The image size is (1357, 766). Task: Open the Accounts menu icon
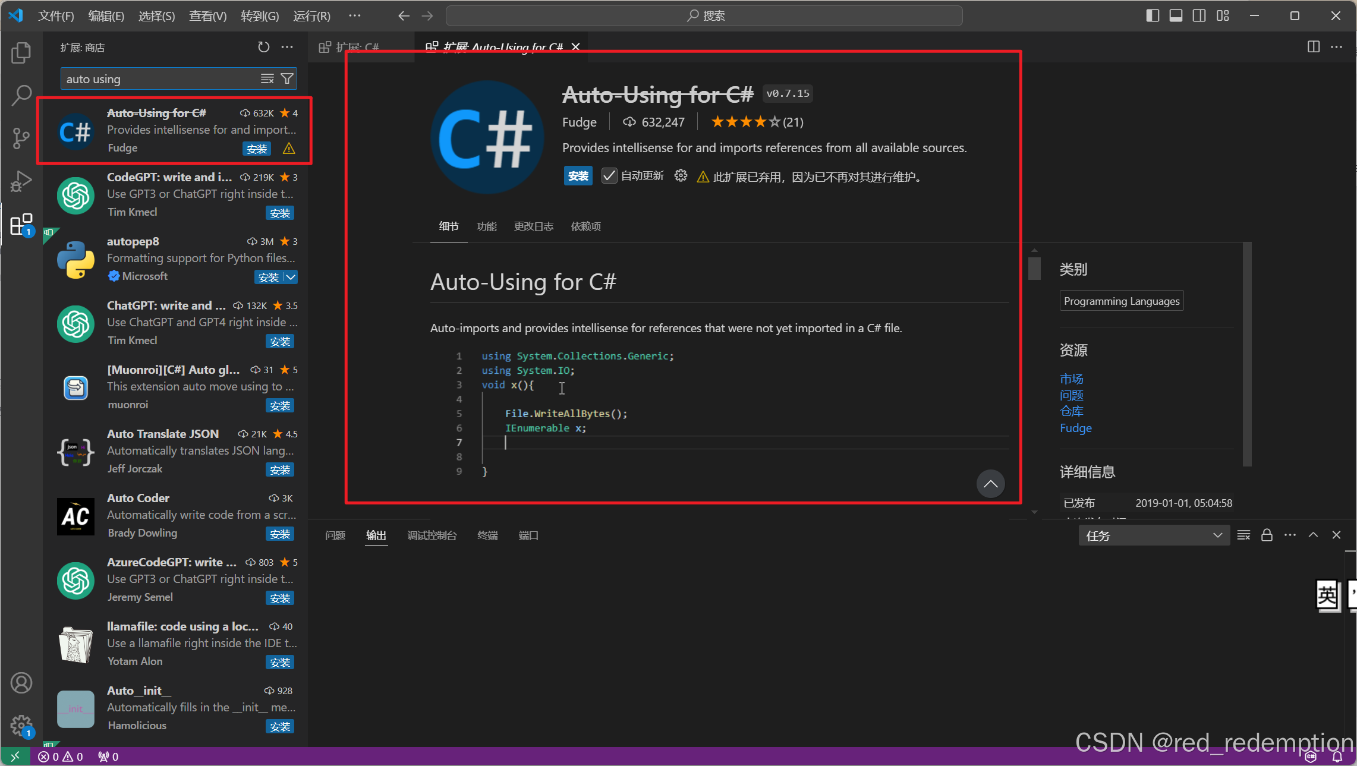(21, 683)
